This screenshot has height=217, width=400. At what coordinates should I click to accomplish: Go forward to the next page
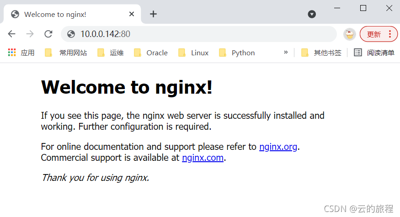point(30,34)
